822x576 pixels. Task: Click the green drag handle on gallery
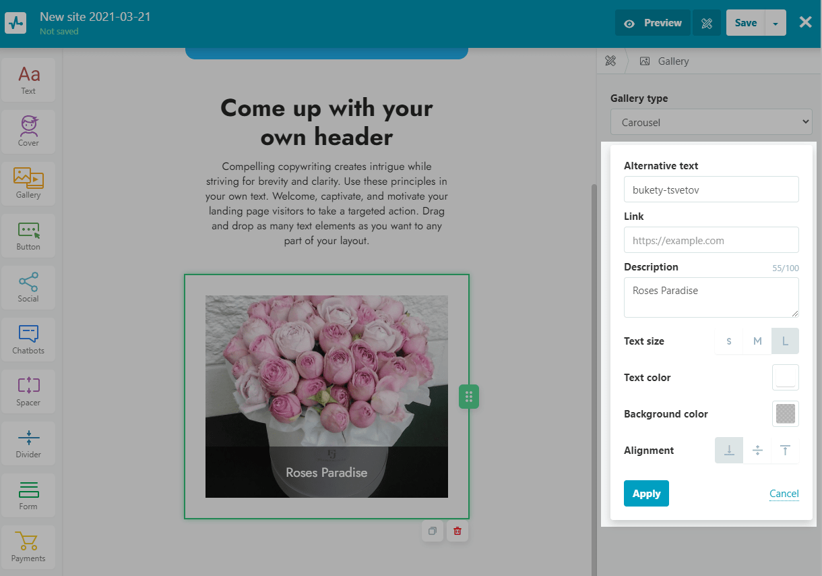[469, 397]
